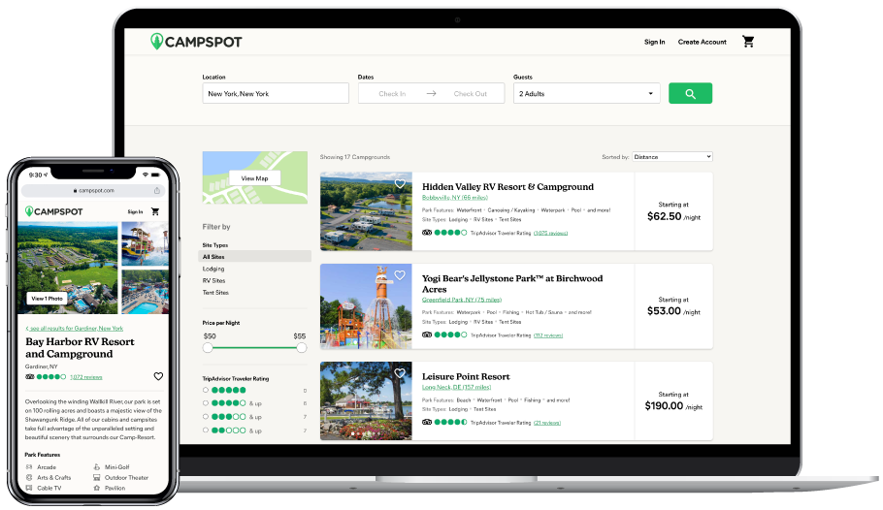Tap the 1,072 reviews link on phone
Screen dimensions: 883x510
point(86,377)
